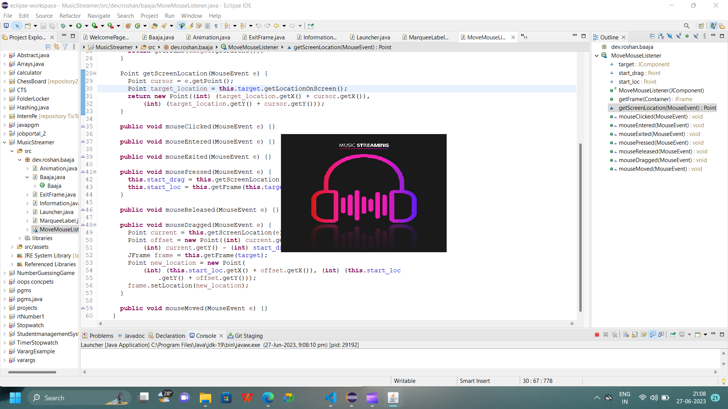Terminate the running launch with red square
728x409 pixels.
coord(597,335)
